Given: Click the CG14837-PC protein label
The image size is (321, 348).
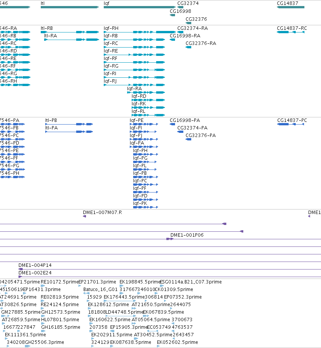Looking at the screenshot, I should point(292,120).
